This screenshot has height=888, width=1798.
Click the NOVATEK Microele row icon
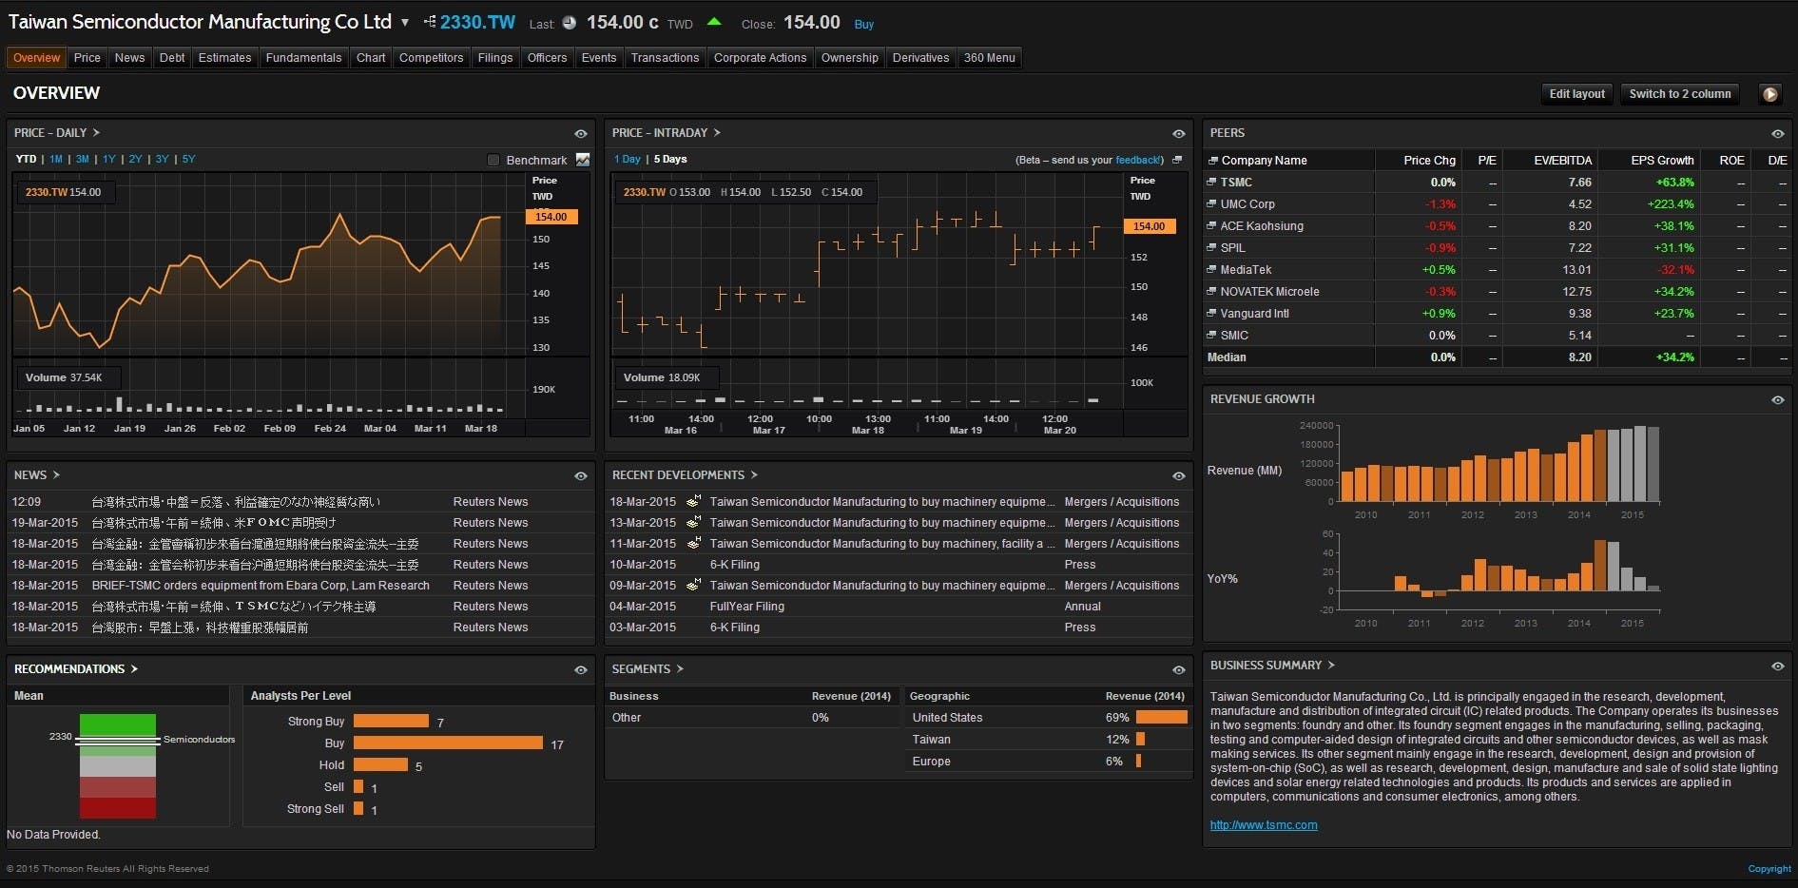[x=1212, y=291]
